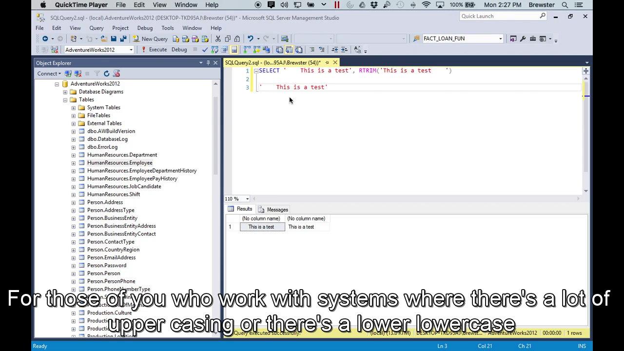
Task: Click the Save All icon
Action: pos(123,39)
